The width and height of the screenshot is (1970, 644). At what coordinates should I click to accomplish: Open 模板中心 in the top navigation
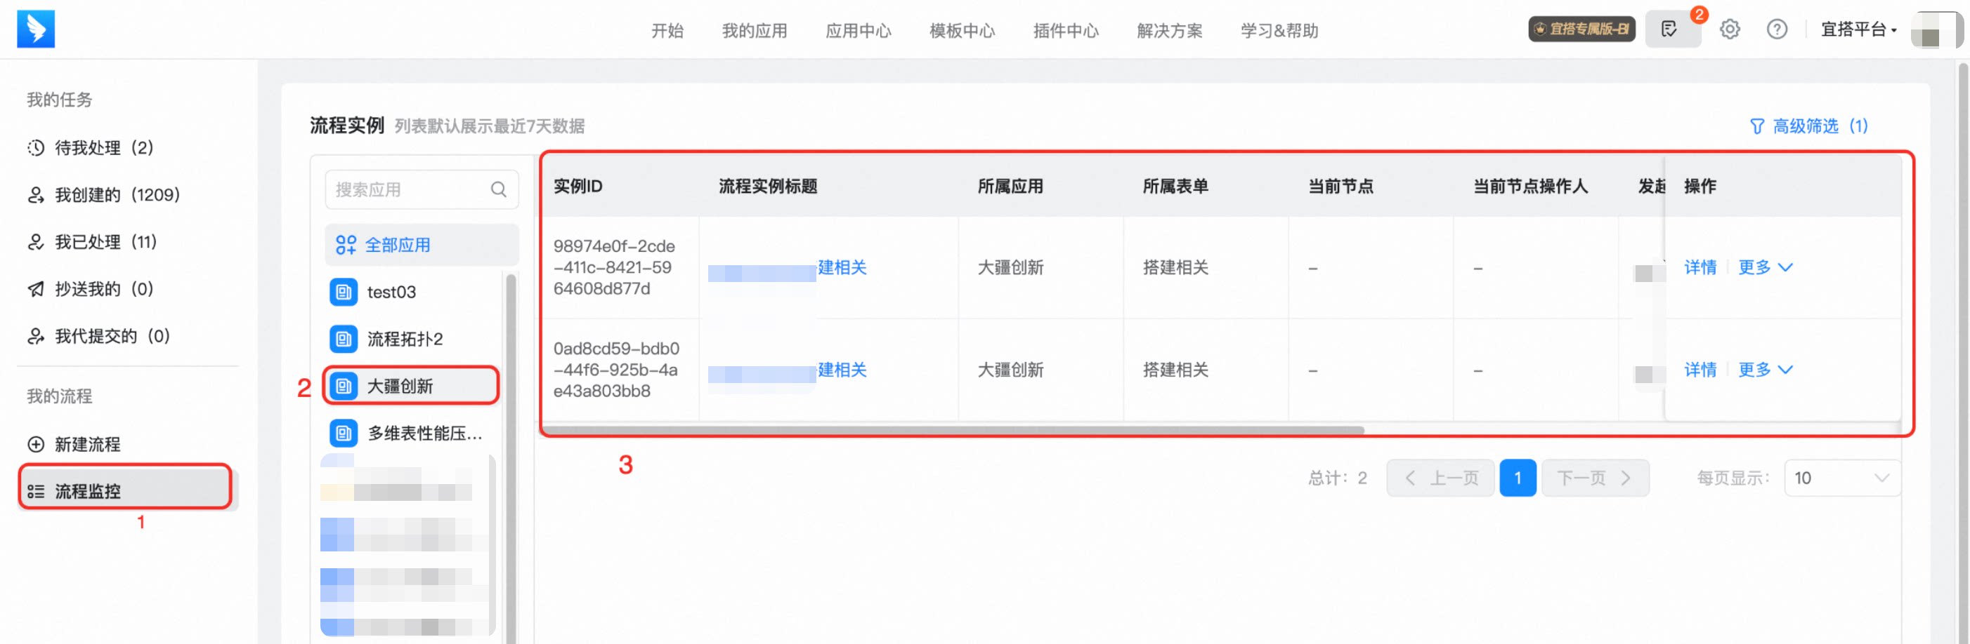[x=961, y=31]
